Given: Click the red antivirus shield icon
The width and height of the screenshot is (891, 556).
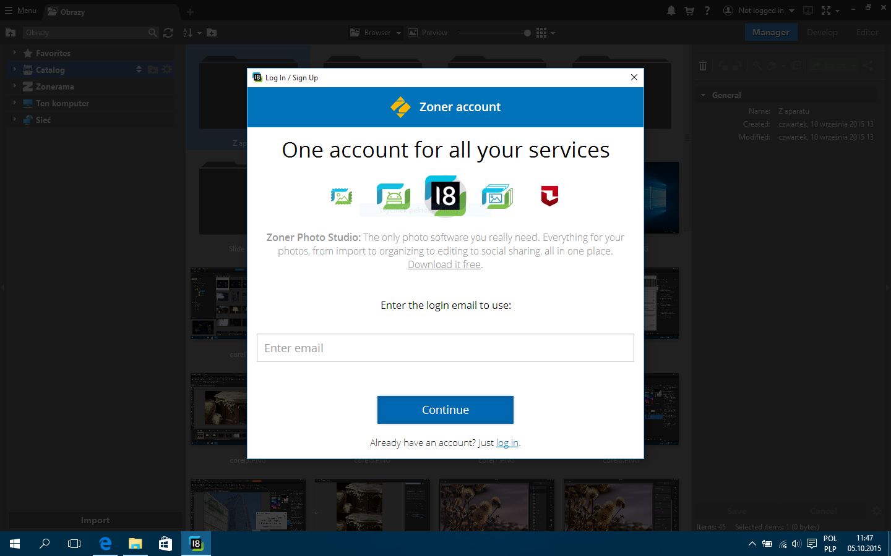Looking at the screenshot, I should click(x=549, y=196).
